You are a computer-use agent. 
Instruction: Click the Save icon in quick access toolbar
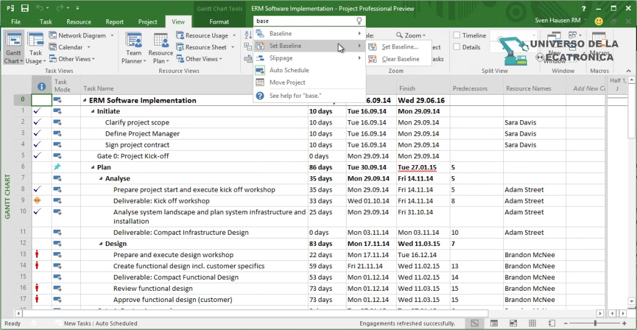tap(25, 8)
